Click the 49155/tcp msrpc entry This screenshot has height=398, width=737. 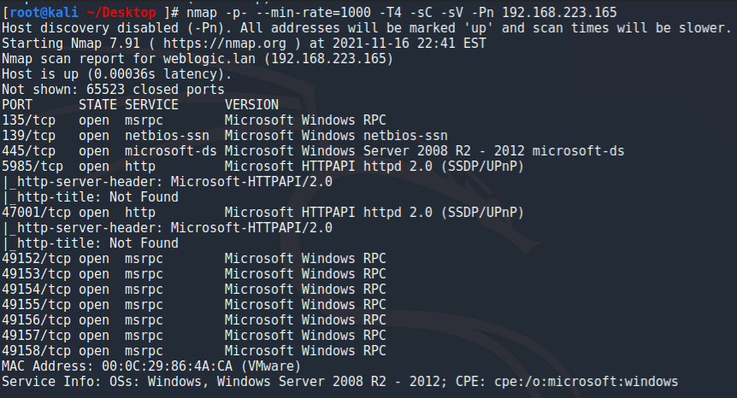[x=193, y=305]
